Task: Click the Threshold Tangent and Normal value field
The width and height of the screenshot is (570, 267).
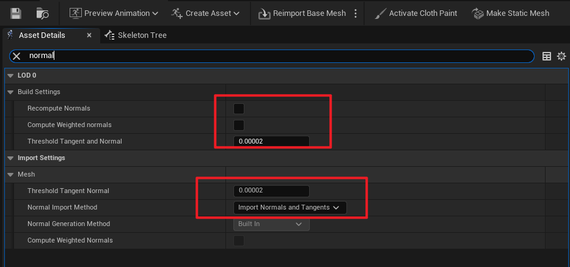Action: [x=271, y=142]
